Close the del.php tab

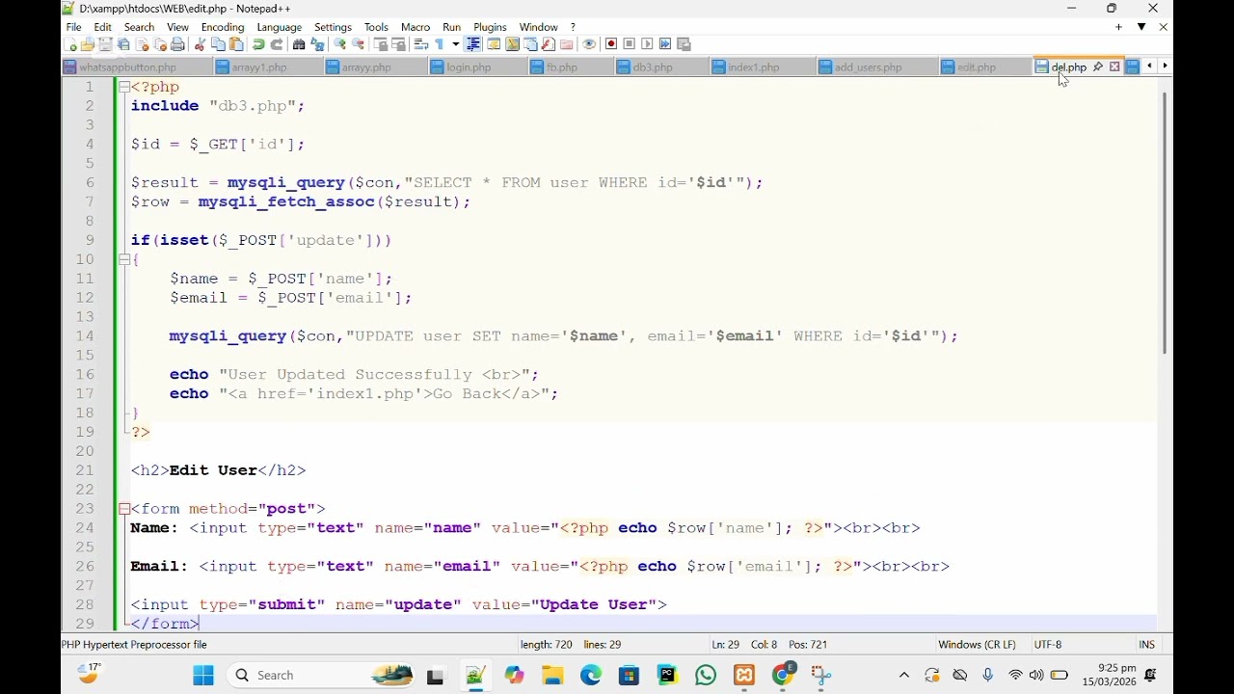[1114, 67]
